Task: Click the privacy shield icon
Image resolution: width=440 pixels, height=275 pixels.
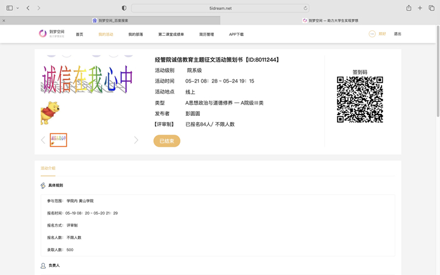Action: [x=124, y=8]
